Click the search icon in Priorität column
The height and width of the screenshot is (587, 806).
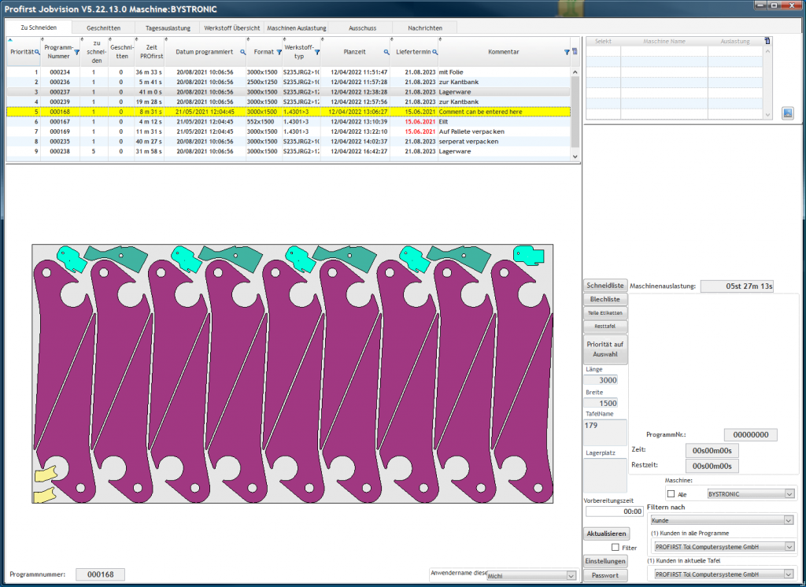(36, 52)
